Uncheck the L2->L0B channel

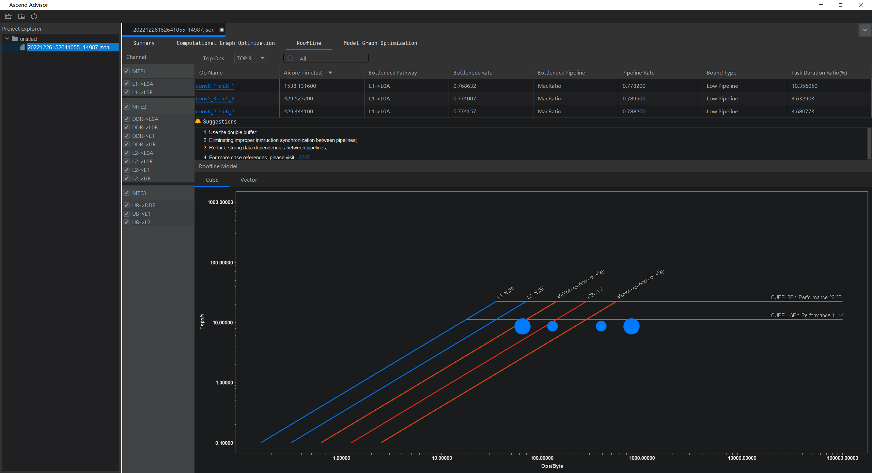(x=127, y=161)
